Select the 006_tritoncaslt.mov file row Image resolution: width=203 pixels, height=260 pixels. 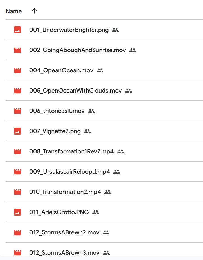104,111
